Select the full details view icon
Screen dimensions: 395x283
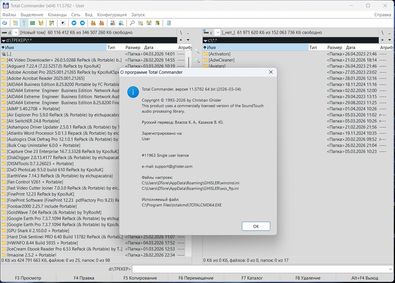click(24, 23)
